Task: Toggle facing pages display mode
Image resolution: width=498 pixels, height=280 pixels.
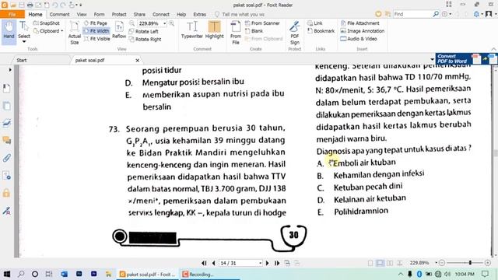Action: 390,263
